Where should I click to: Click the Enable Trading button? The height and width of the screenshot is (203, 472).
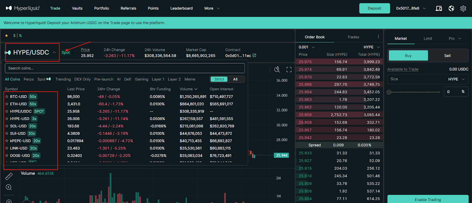427,199
